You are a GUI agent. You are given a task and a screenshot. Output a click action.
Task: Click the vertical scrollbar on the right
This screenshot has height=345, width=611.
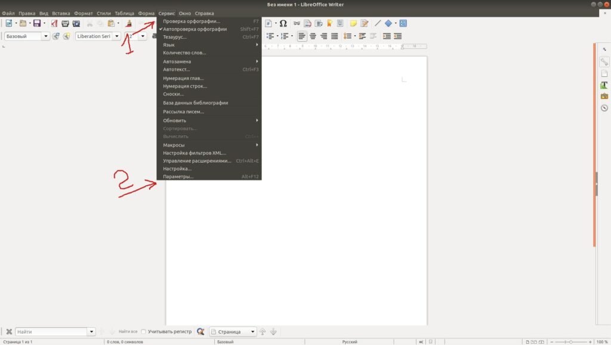594,145
